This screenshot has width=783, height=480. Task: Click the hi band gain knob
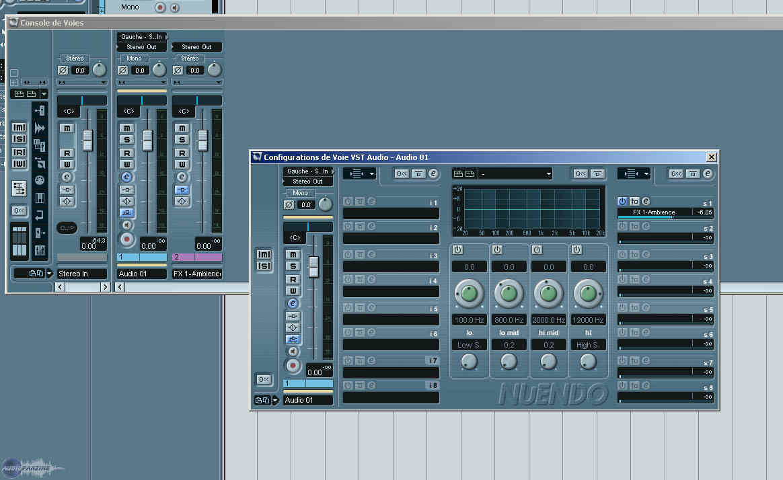[x=588, y=293]
